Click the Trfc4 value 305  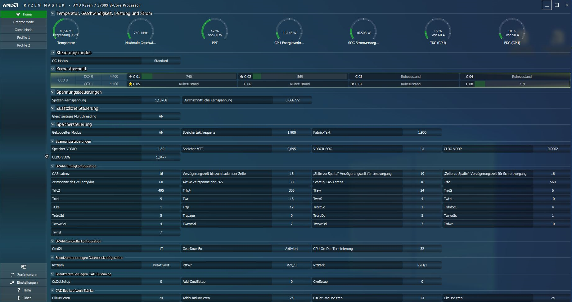[292, 190]
